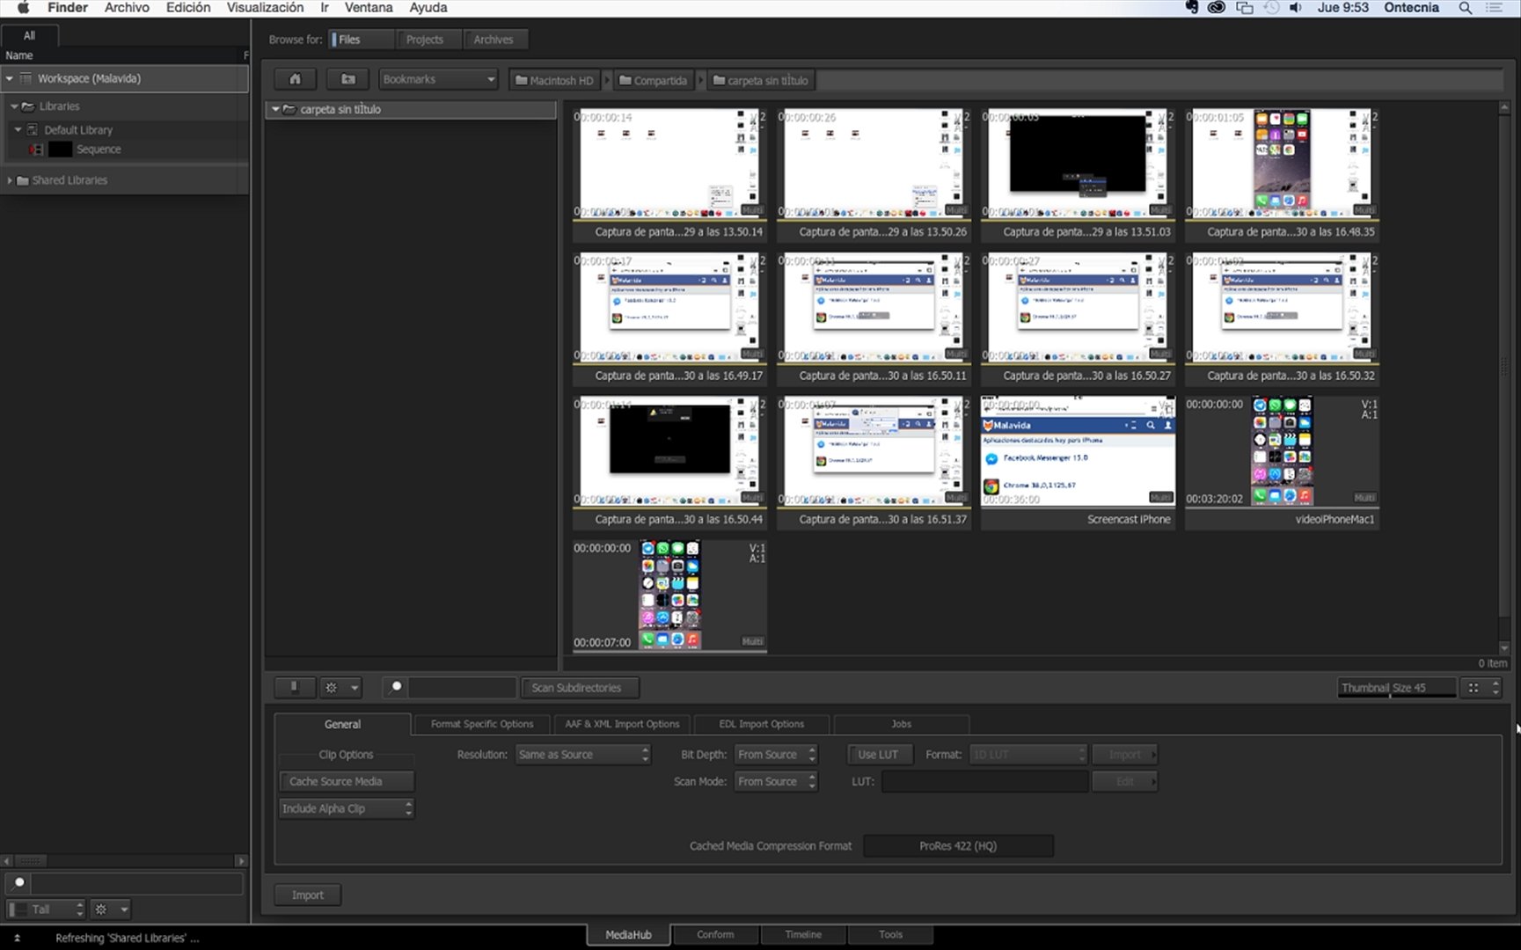
Task: Click the library panel horizontal scrollbar
Action: click(124, 861)
